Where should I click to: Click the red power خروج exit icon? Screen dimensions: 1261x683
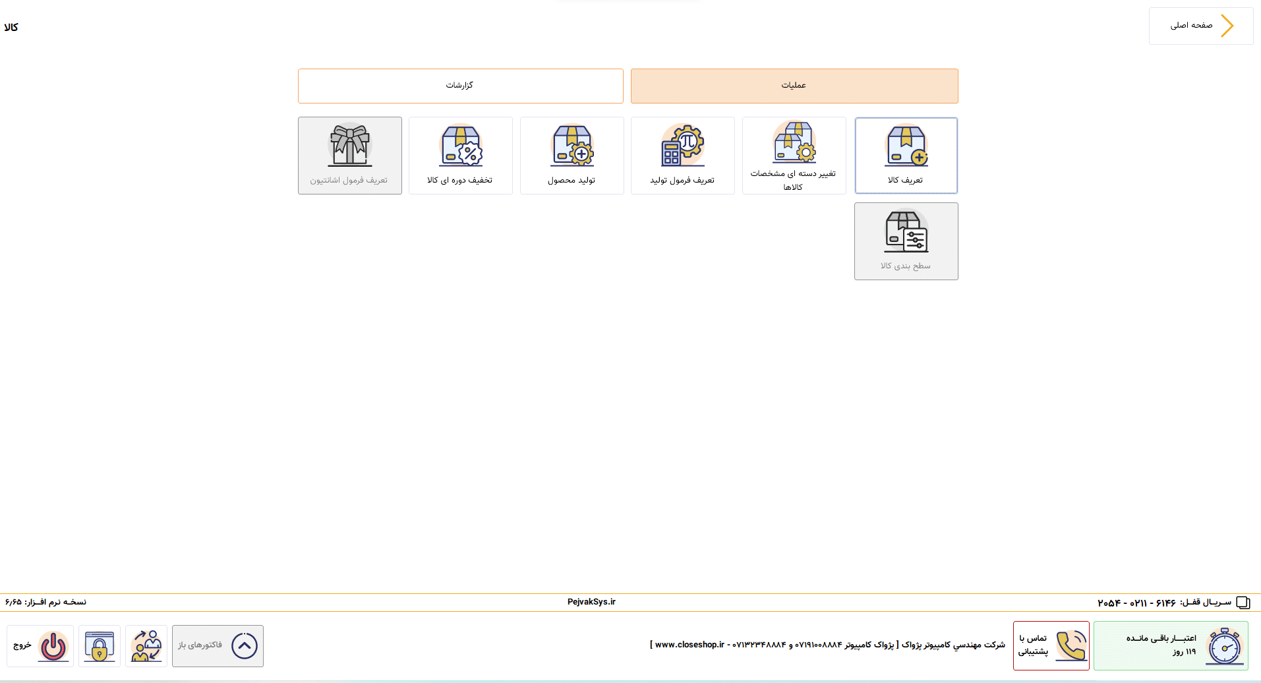[x=53, y=646]
